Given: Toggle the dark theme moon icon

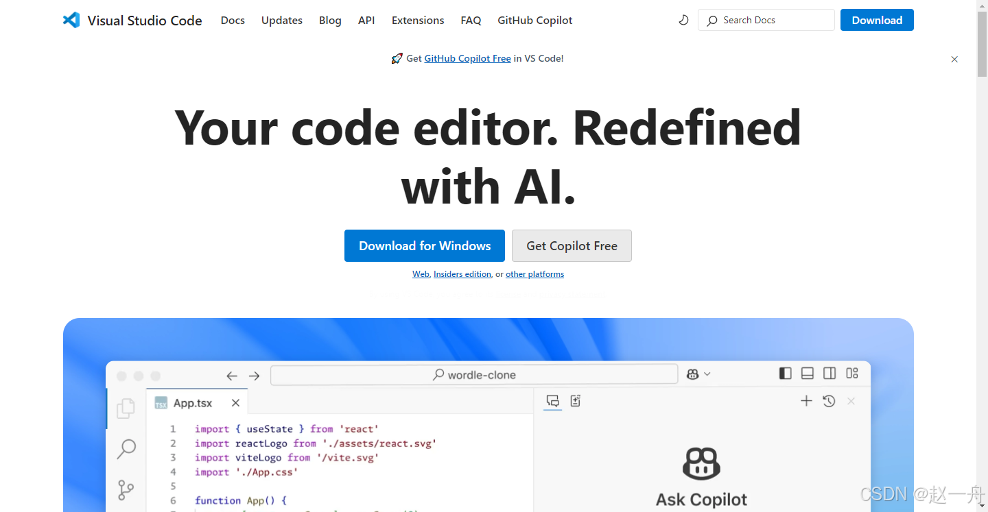Looking at the screenshot, I should click(x=683, y=20).
